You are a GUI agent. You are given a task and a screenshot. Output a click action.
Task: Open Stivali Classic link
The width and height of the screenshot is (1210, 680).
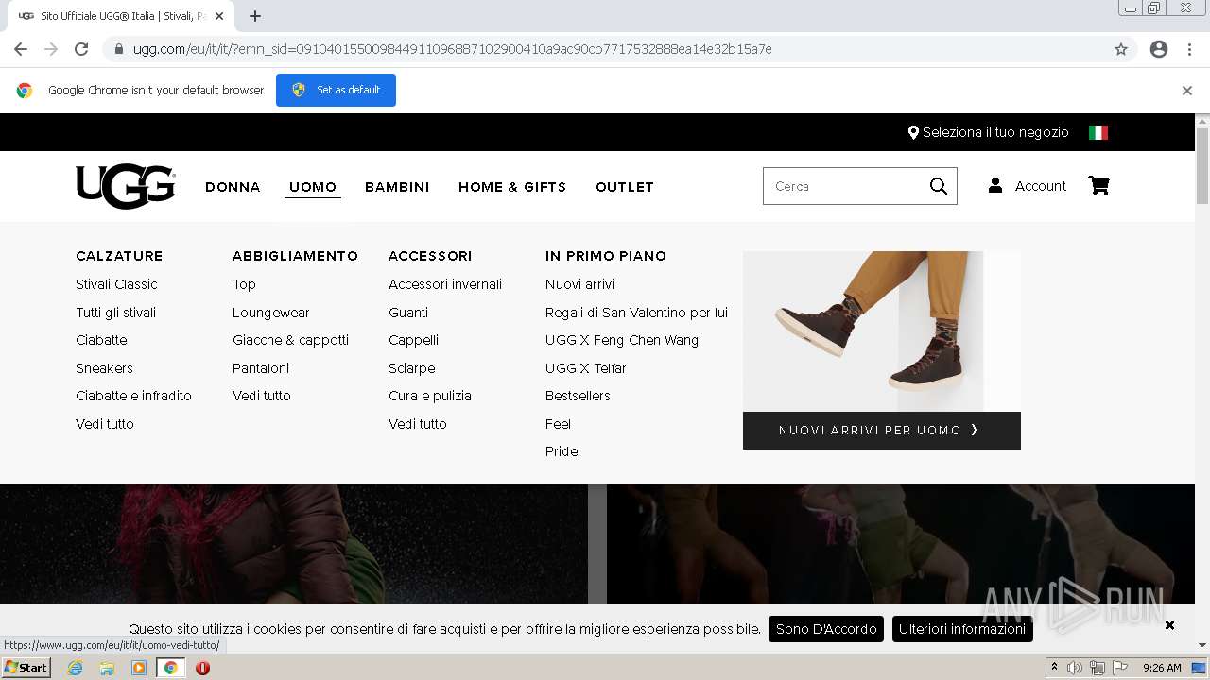116,284
